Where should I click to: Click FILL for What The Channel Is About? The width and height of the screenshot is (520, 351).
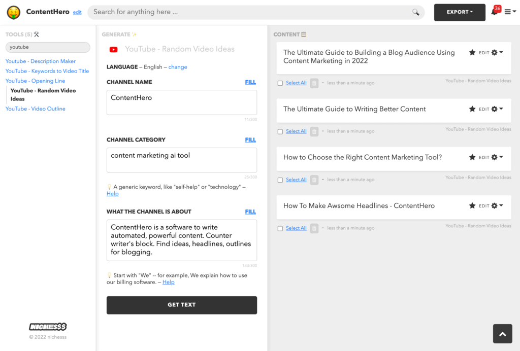[250, 212]
